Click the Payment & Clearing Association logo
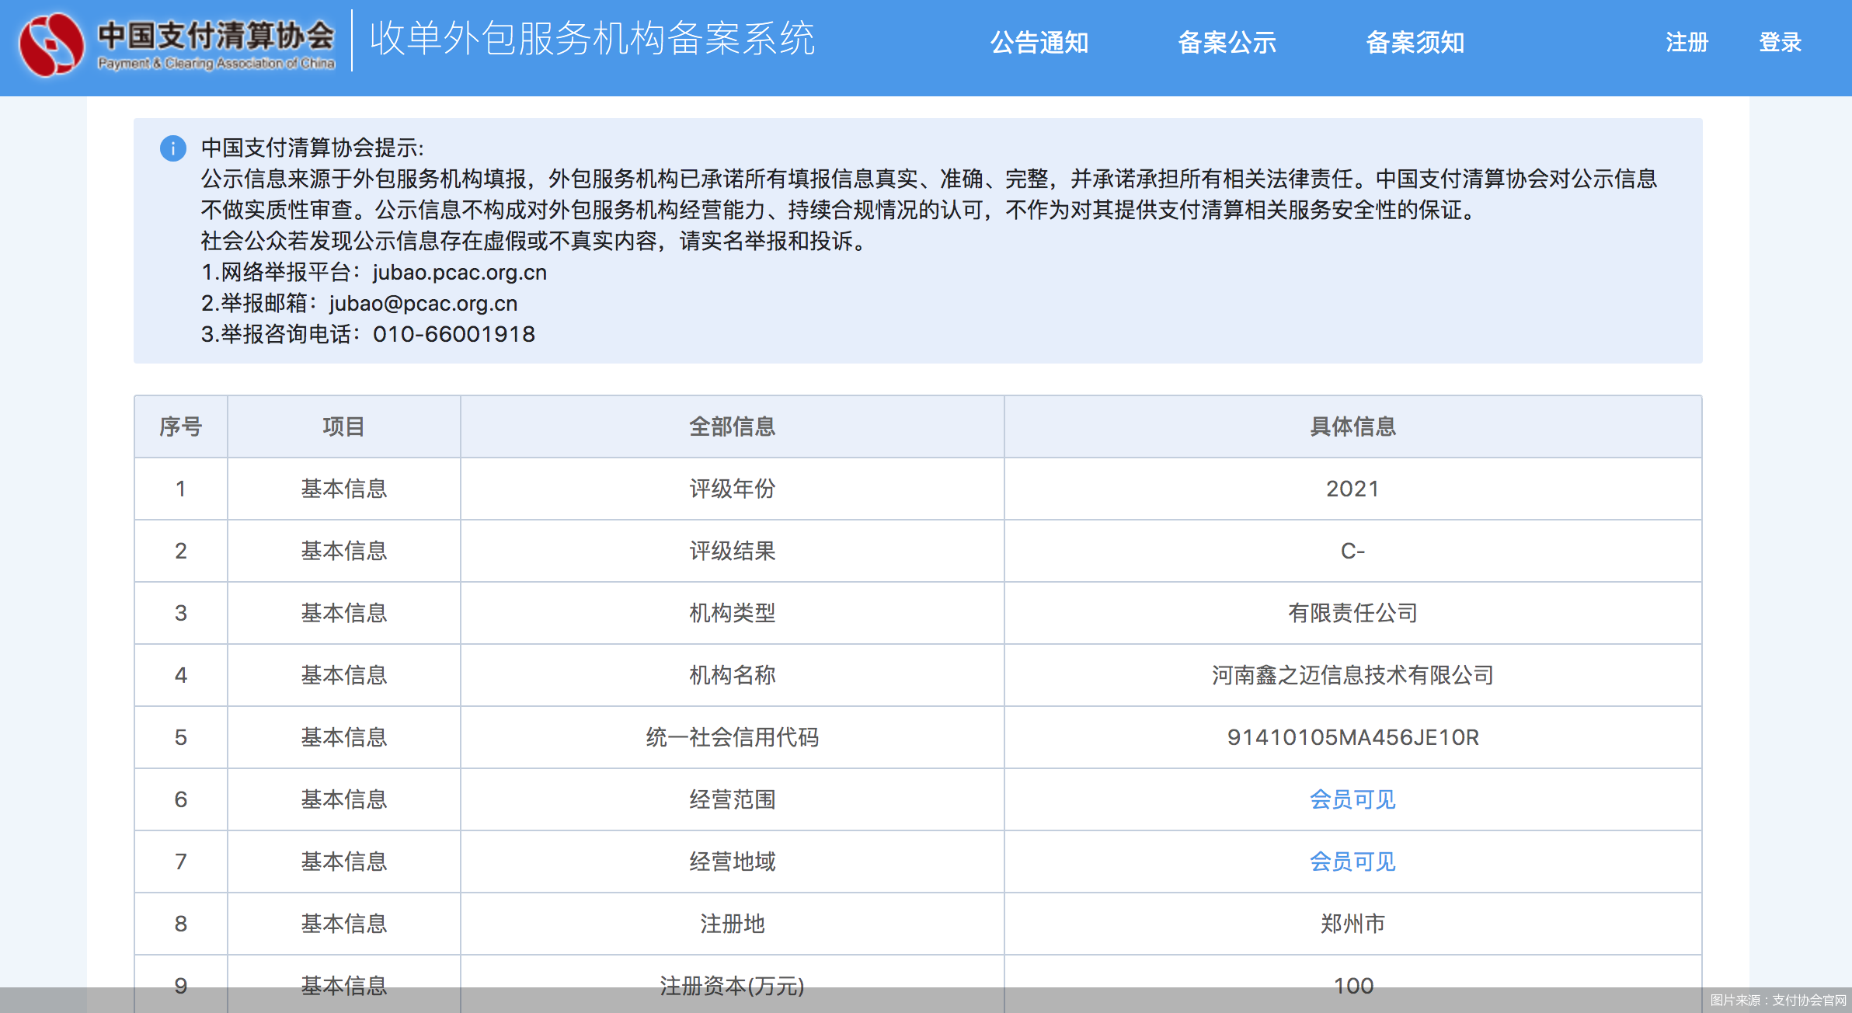Viewport: 1852px width, 1013px height. tap(179, 45)
